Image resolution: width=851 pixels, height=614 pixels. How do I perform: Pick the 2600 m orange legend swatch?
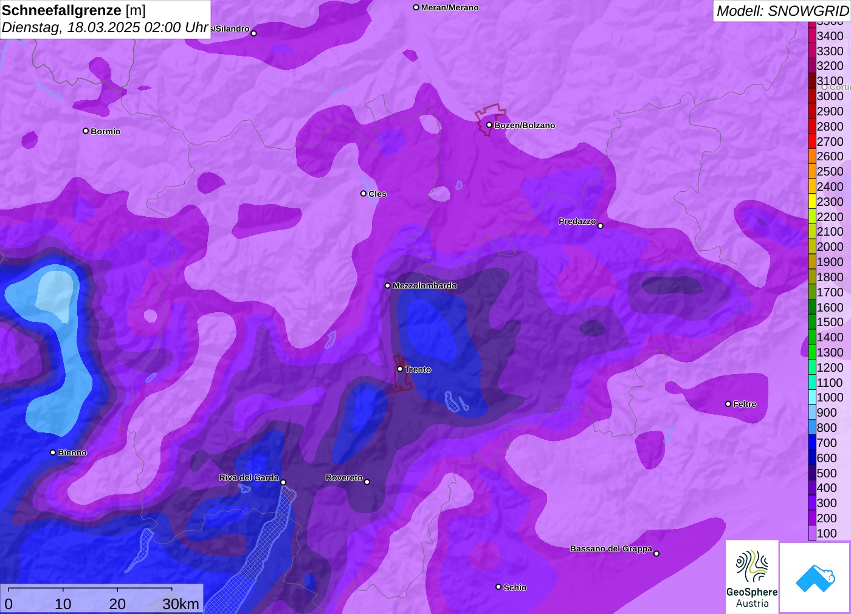(811, 156)
